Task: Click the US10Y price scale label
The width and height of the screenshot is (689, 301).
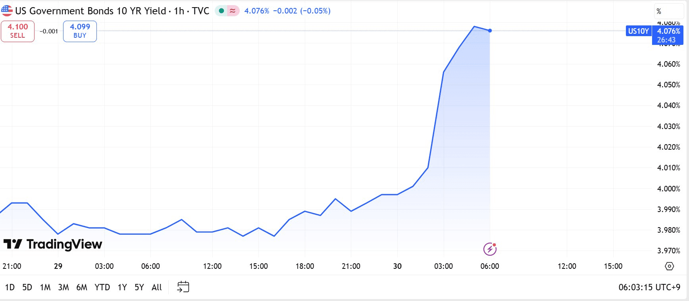Action: [638, 31]
